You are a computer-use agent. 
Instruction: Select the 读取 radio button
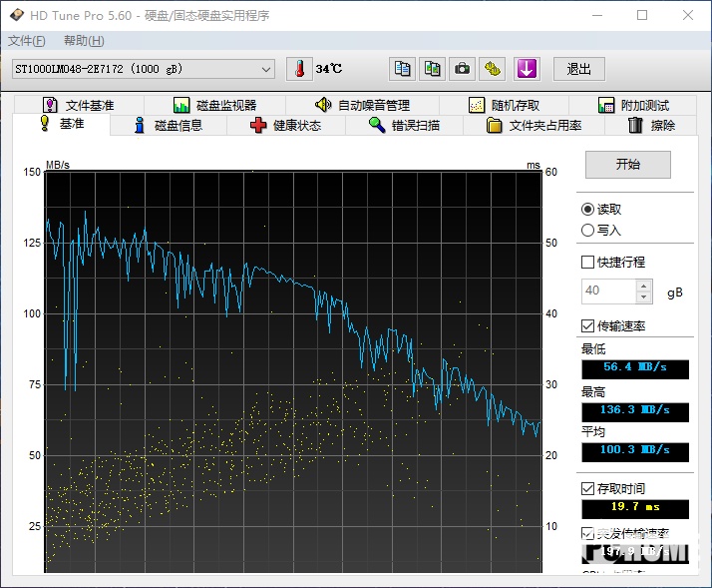click(x=588, y=210)
